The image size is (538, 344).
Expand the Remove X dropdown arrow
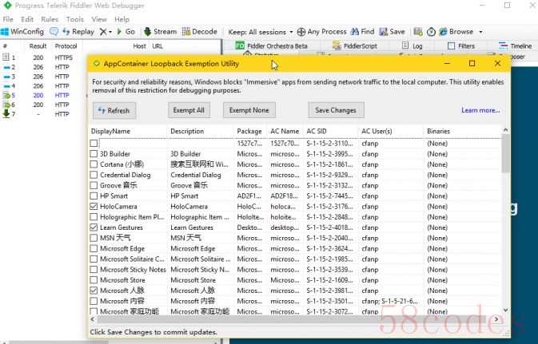[x=110, y=32]
